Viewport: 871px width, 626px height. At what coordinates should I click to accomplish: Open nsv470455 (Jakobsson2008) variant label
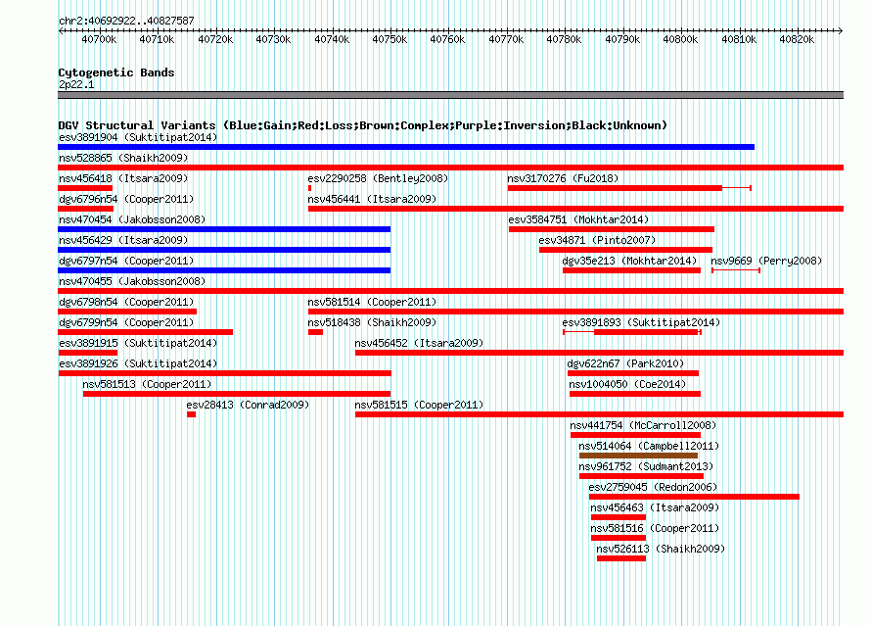click(132, 281)
